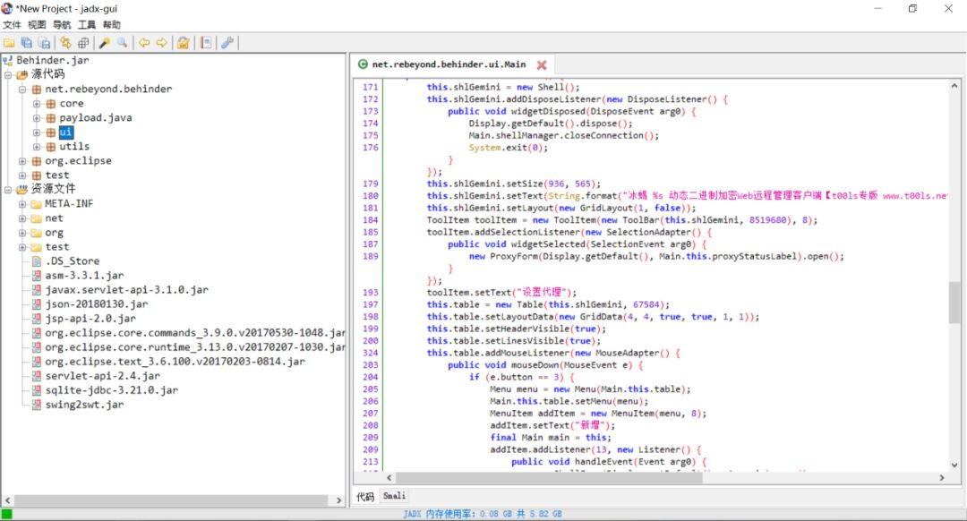Open the 文件 menu

coord(12,25)
